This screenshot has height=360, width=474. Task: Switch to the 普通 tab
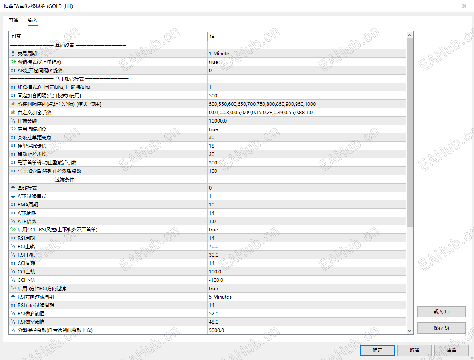[14, 20]
